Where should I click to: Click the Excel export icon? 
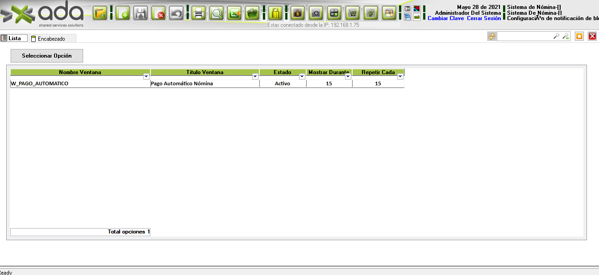(x=234, y=13)
